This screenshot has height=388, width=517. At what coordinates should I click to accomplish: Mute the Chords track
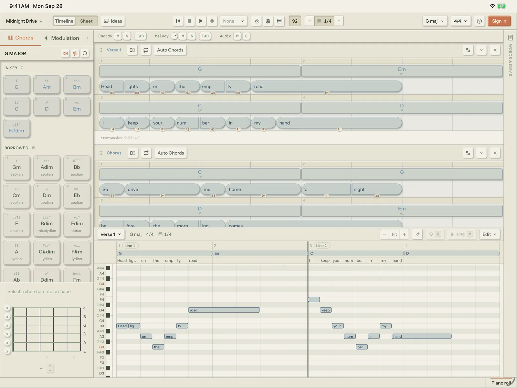(118, 36)
